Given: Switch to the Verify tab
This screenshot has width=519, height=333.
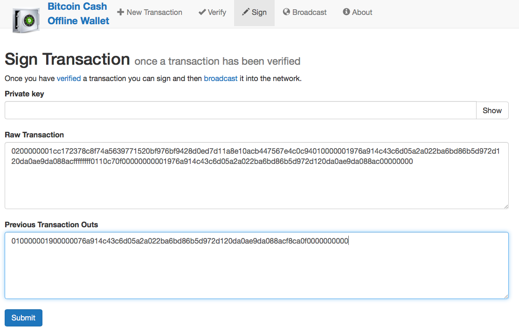Looking at the screenshot, I should 212,12.
